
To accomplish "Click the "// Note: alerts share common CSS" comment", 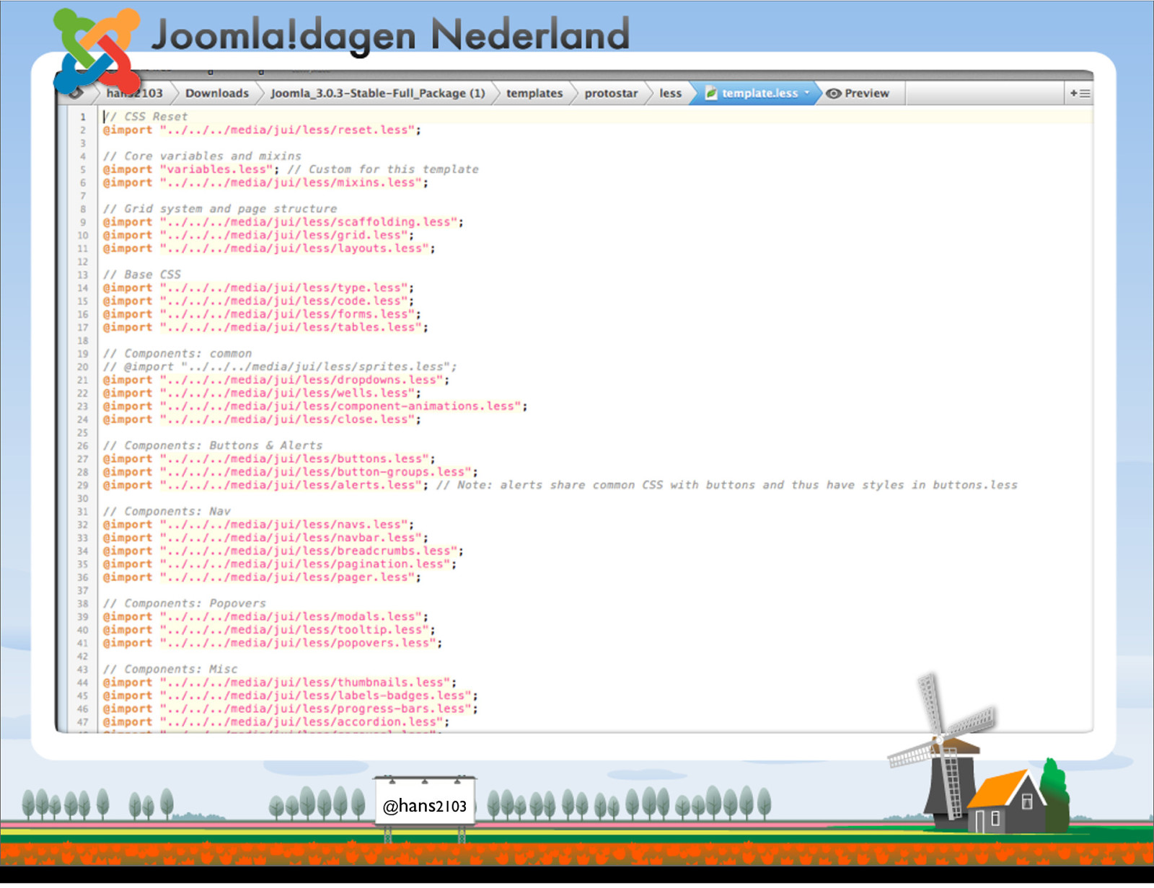I will [727, 485].
